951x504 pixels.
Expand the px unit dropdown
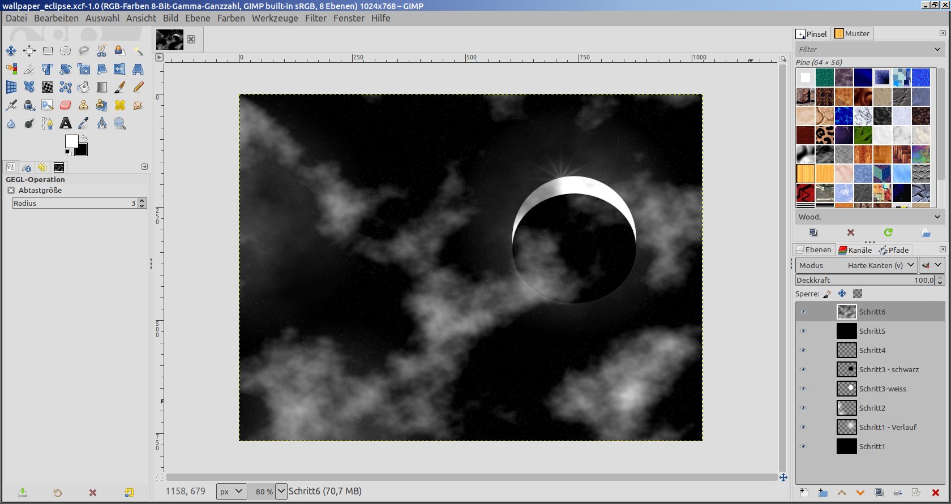[232, 492]
